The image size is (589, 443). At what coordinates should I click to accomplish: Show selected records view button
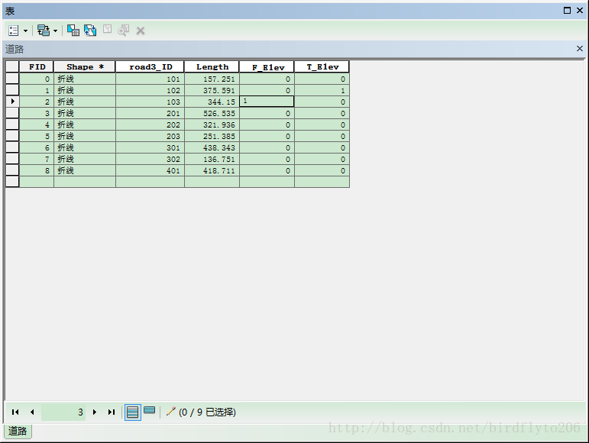pos(150,410)
